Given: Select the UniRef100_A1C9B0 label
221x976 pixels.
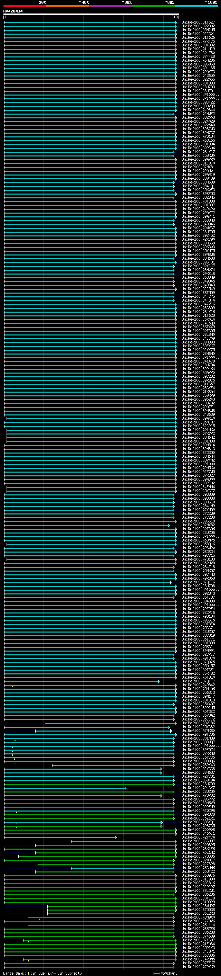Looking at the screenshot, I should (198, 879).
